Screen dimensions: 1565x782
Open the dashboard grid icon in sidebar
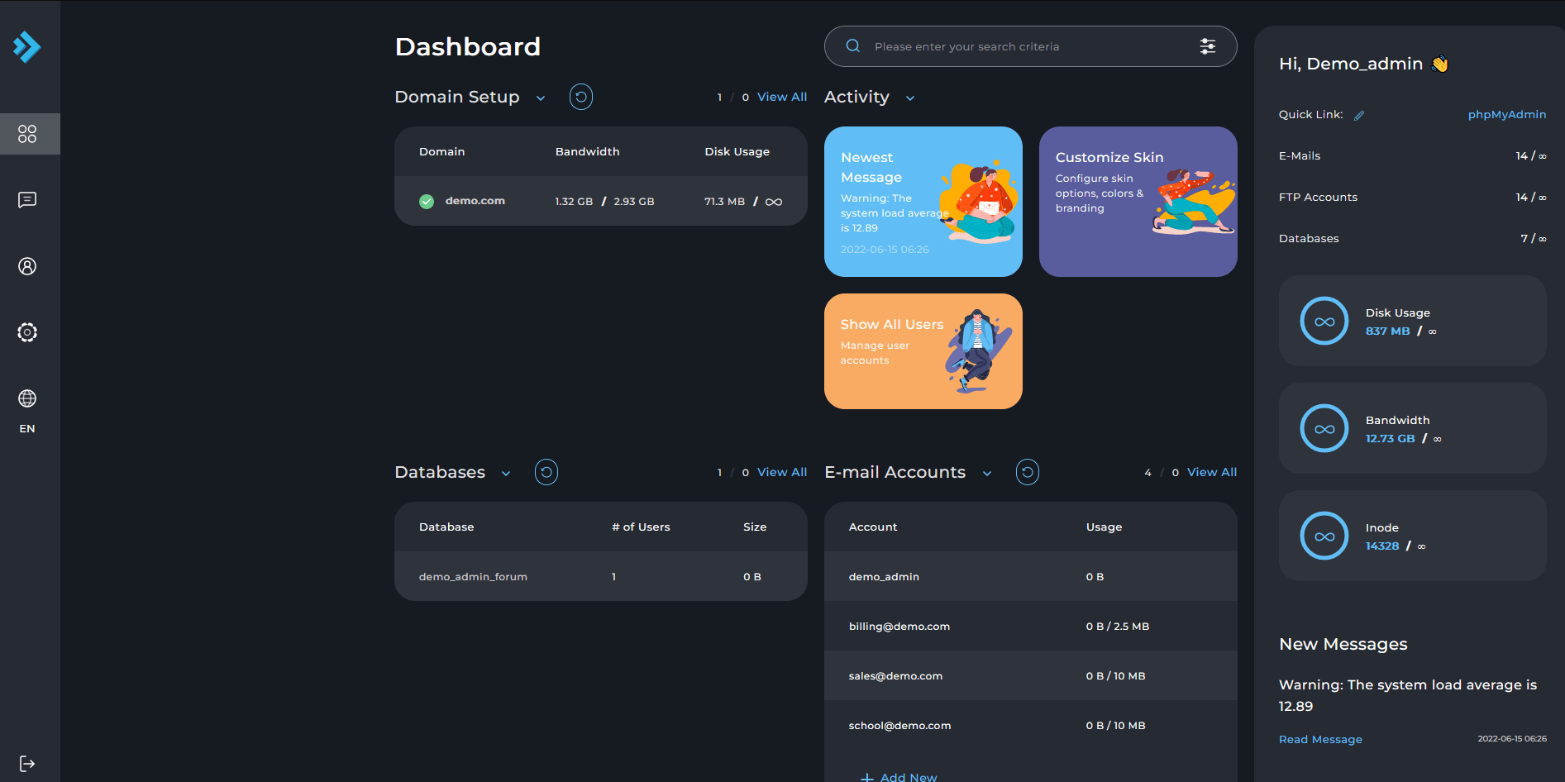[x=27, y=134]
